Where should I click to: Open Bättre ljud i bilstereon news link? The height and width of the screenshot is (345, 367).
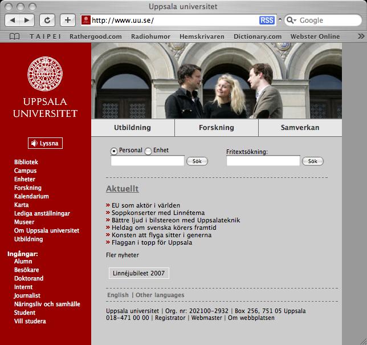tap(176, 220)
